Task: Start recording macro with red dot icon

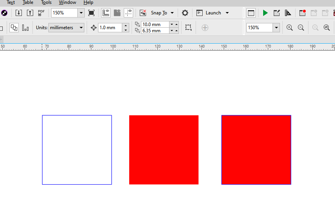Action: pos(302,13)
